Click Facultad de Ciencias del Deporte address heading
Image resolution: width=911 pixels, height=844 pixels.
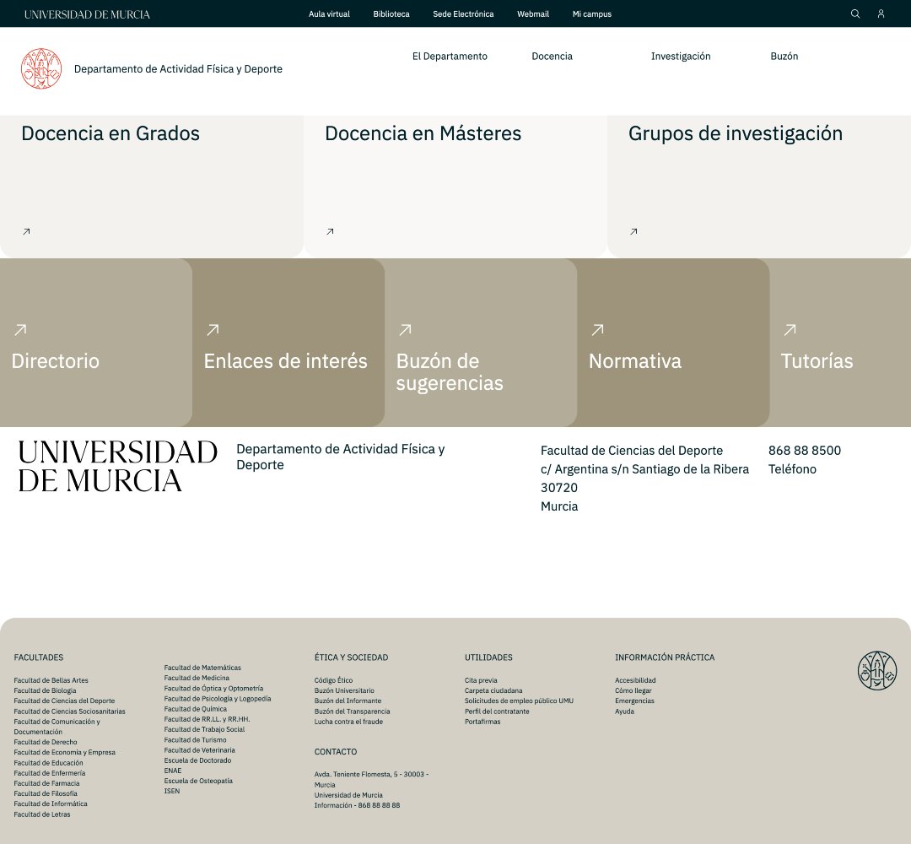[632, 451]
